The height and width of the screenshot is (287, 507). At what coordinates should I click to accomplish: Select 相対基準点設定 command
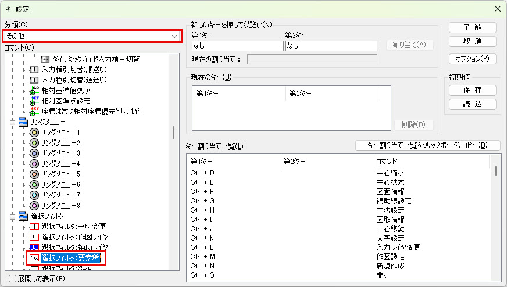tap(66, 101)
